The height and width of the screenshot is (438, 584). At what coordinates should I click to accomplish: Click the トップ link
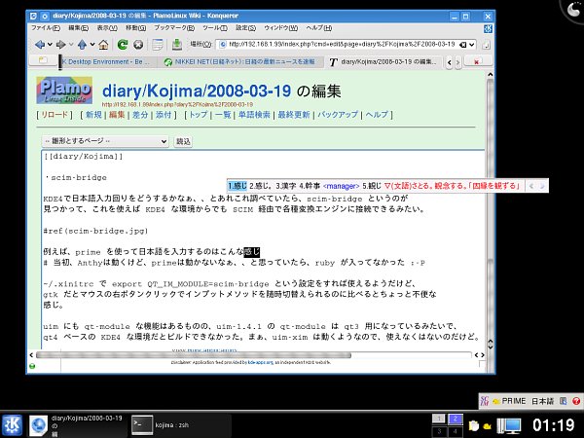tap(199, 115)
